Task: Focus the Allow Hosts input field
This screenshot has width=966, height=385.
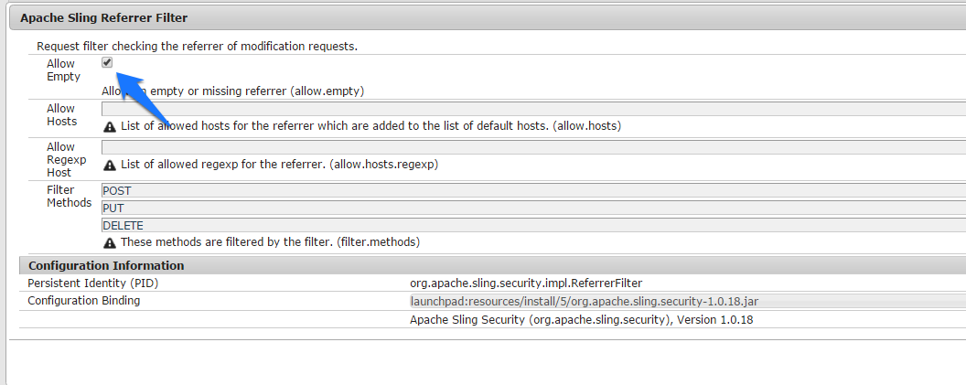Action: coord(533,109)
